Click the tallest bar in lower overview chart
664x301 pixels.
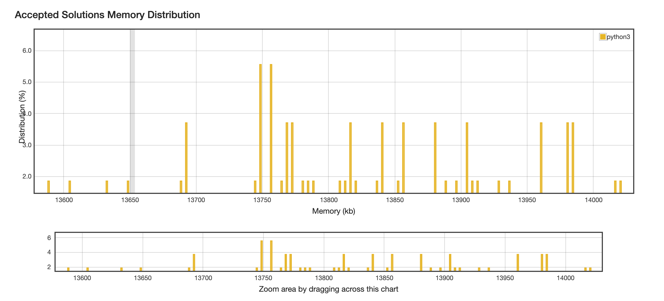(262, 255)
